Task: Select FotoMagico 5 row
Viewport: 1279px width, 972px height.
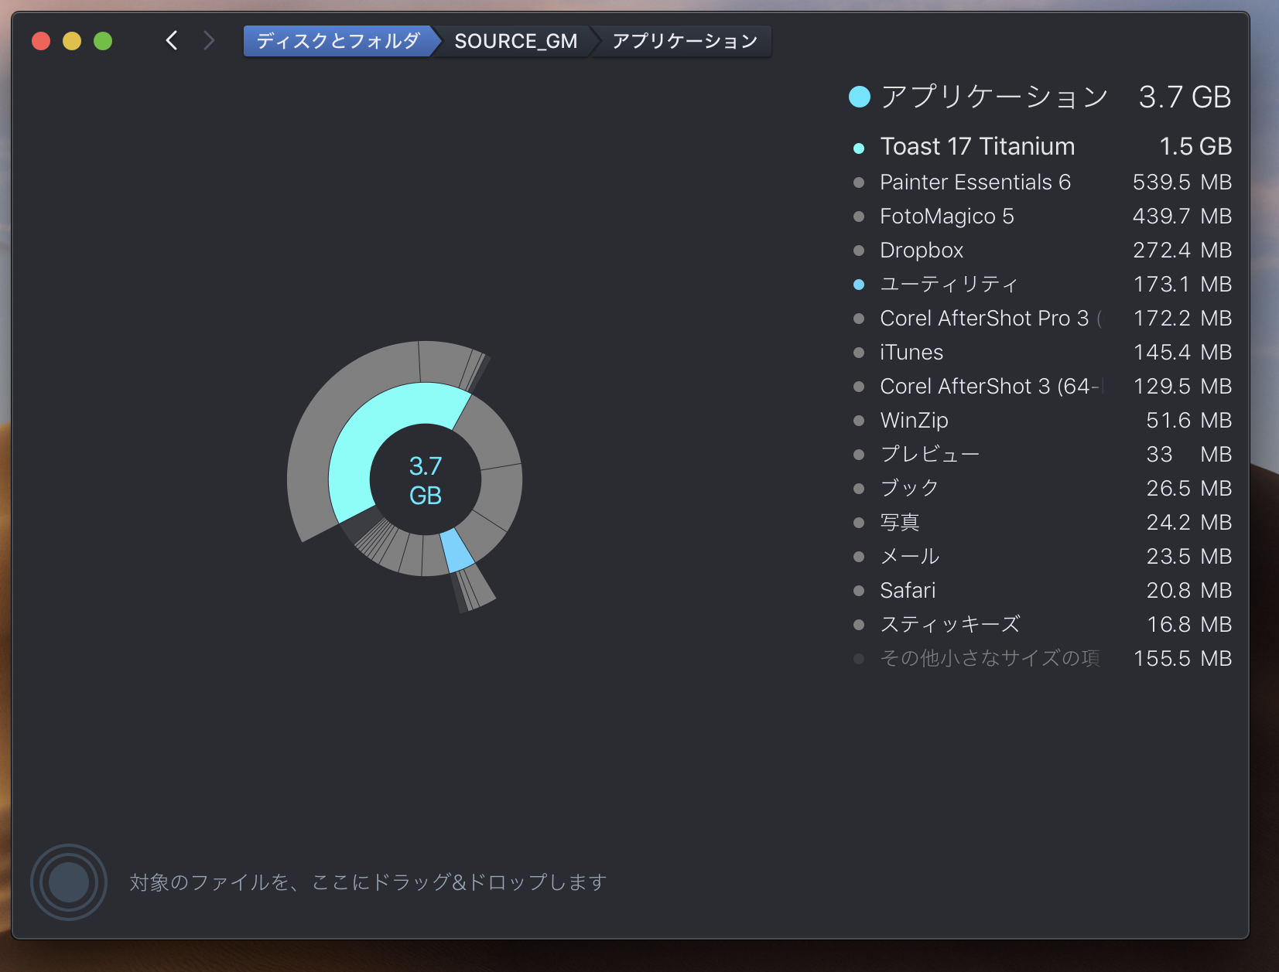Action: [x=1041, y=217]
